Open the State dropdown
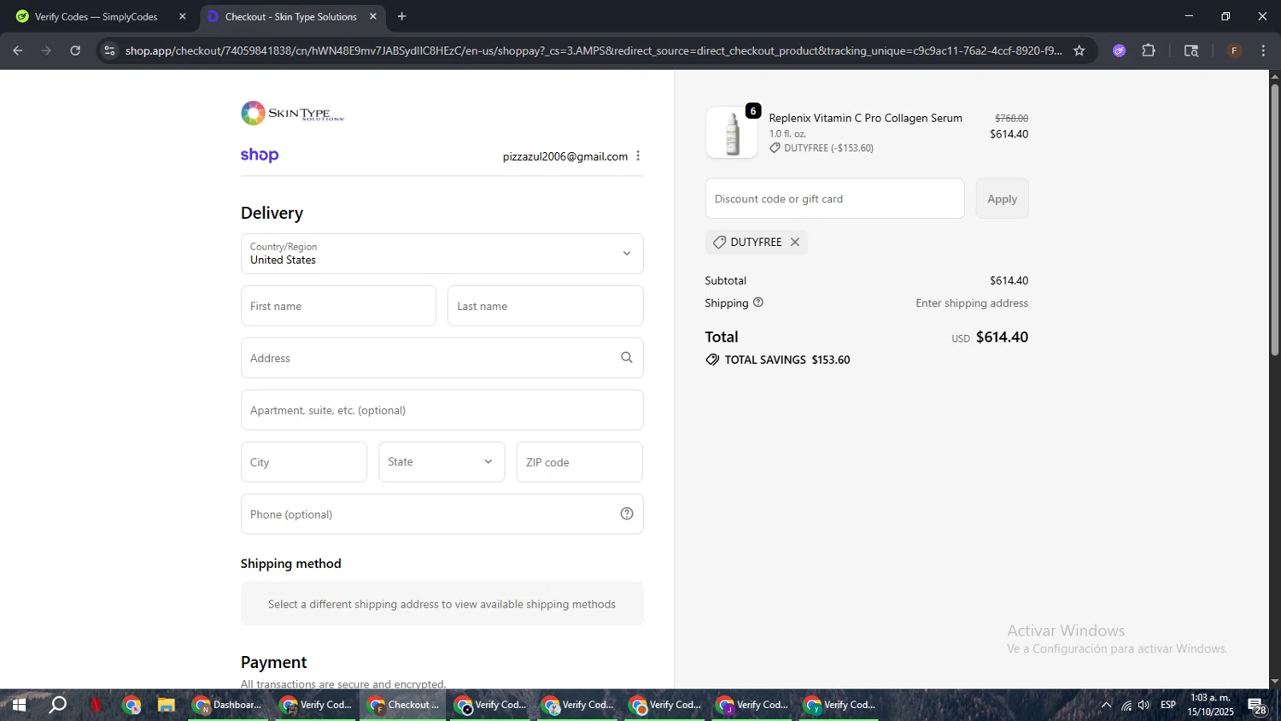The height and width of the screenshot is (721, 1281). pyautogui.click(x=442, y=462)
